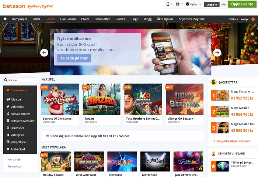The height and width of the screenshot is (177, 258).
Task: Click the Jackpottspel sidebar icon
Action: (x=8, y=142)
